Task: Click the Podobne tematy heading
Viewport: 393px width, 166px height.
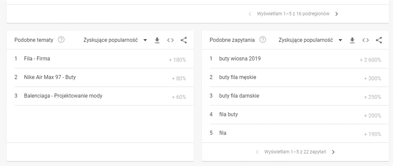Action: pyautogui.click(x=34, y=40)
